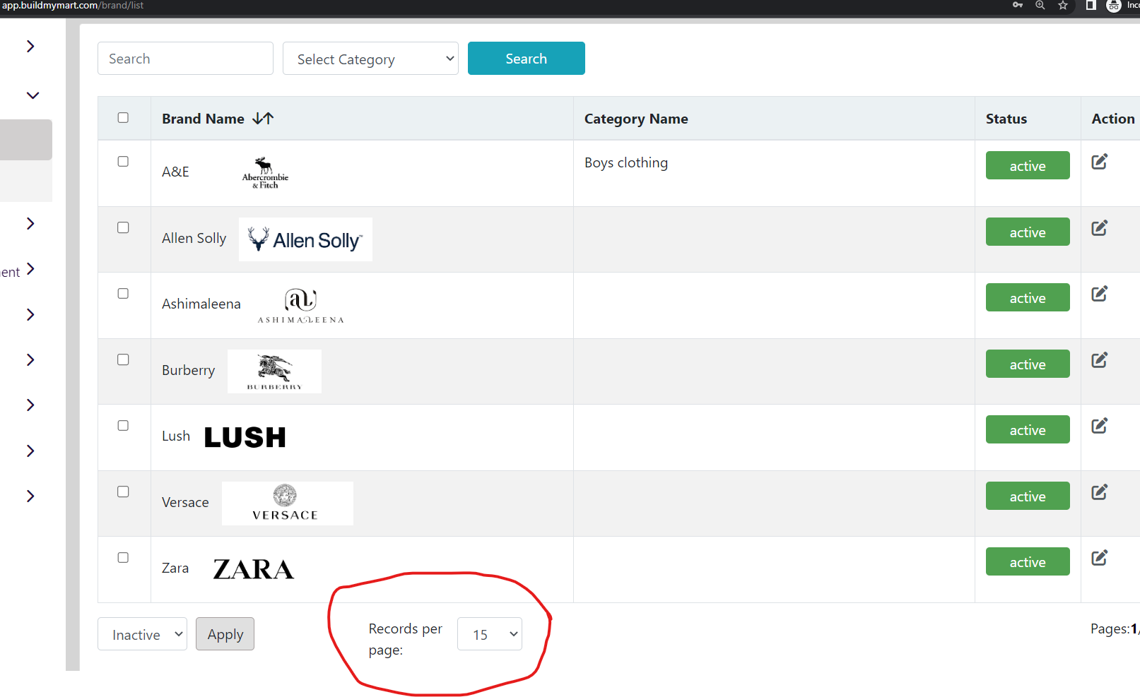The image size is (1140, 697).
Task: Click the "Lush" brand name text
Action: tap(176, 436)
